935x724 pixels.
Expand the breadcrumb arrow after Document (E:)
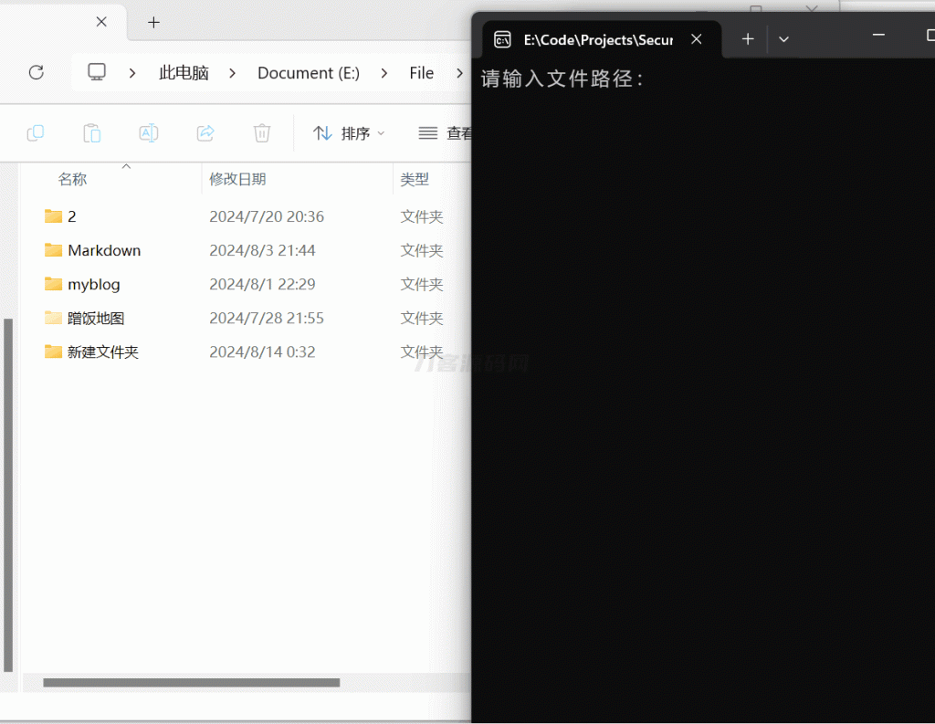[x=383, y=73]
